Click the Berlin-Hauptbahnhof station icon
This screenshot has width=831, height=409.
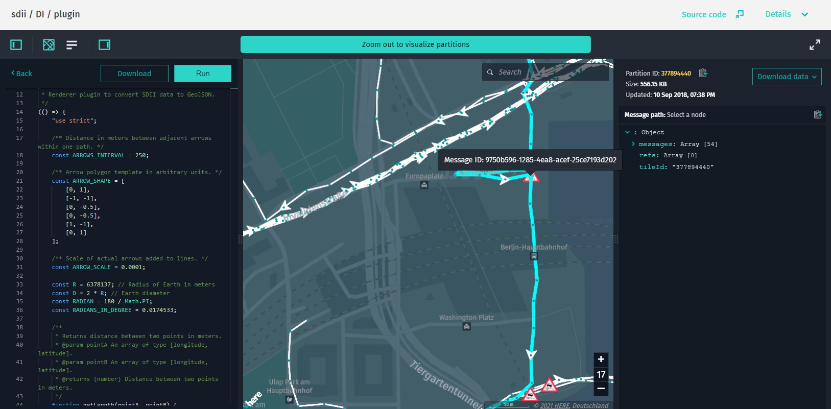534,256
